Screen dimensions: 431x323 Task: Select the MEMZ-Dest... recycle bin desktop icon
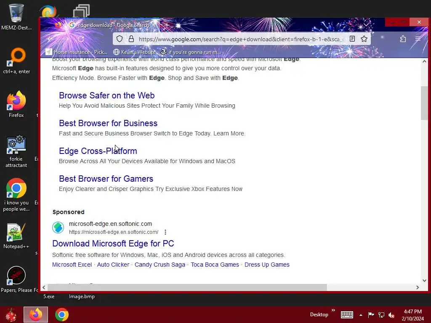point(16,16)
